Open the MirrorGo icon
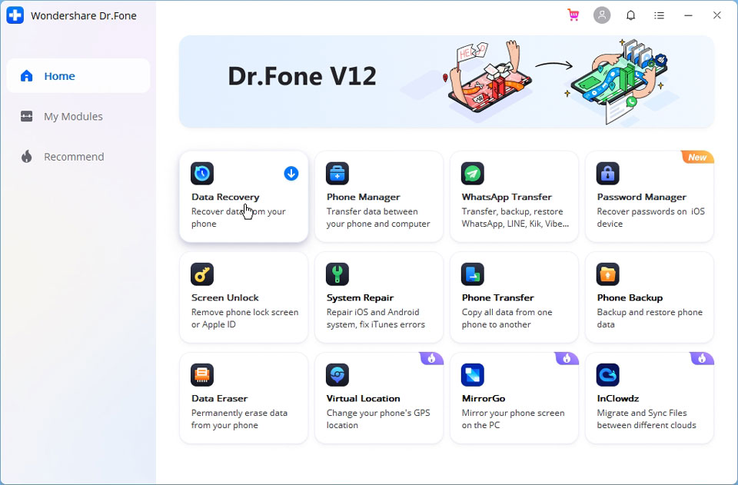 pos(473,375)
